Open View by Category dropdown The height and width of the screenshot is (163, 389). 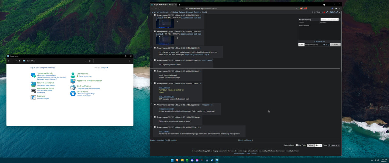(x=104, y=68)
